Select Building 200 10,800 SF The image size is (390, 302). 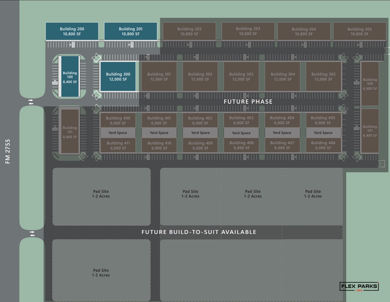[x=72, y=31]
